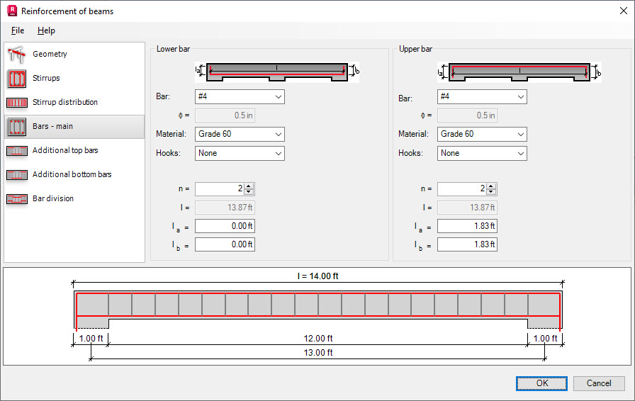
Task: Select the Bars - main icon
Action: point(16,126)
